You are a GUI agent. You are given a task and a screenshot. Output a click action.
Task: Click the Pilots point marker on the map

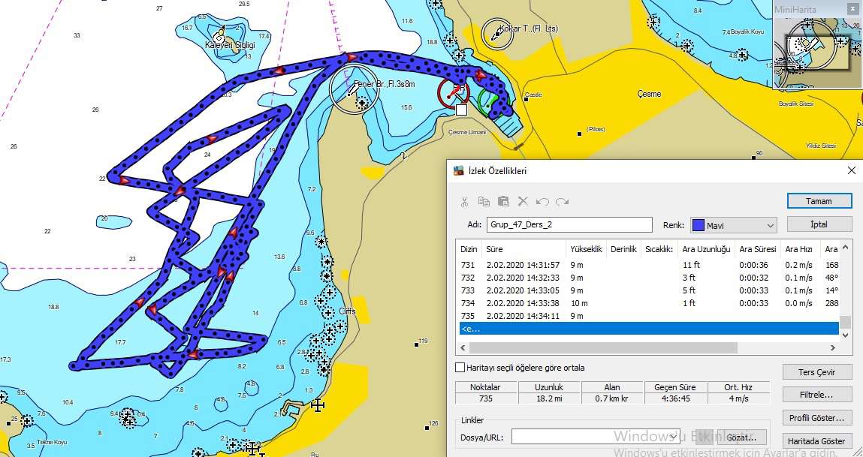580,134
